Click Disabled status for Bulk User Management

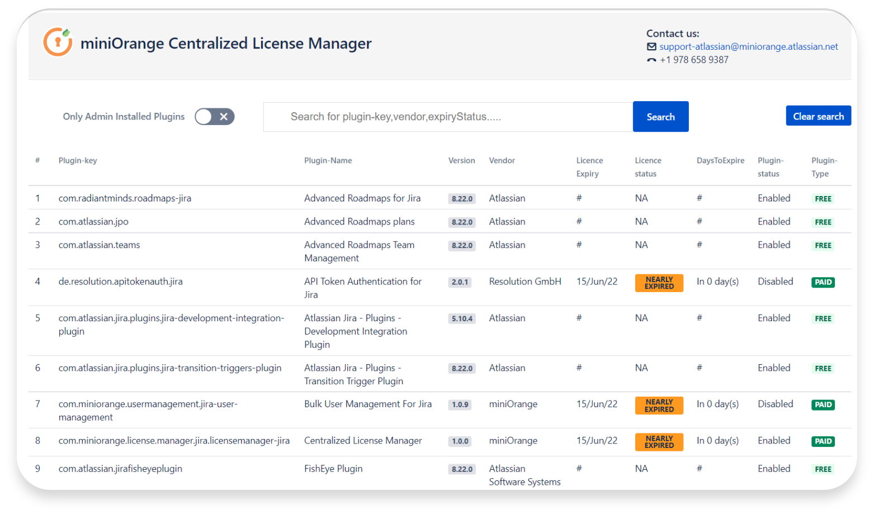coord(776,404)
